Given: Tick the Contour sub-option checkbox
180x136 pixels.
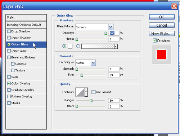Looking at the screenshot, I should tap(13, 64).
